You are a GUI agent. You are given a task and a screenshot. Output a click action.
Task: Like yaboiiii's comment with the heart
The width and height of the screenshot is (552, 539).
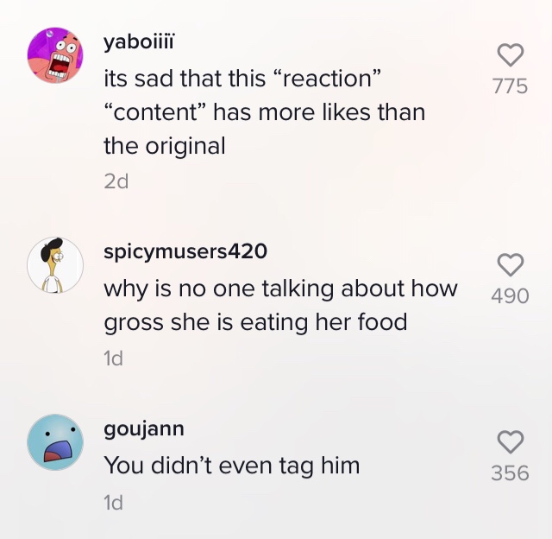pyautogui.click(x=511, y=56)
